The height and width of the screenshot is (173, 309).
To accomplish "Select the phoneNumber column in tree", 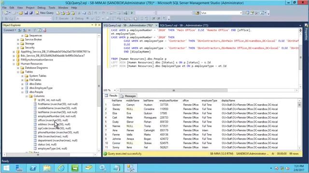I will click(x=58, y=133).
